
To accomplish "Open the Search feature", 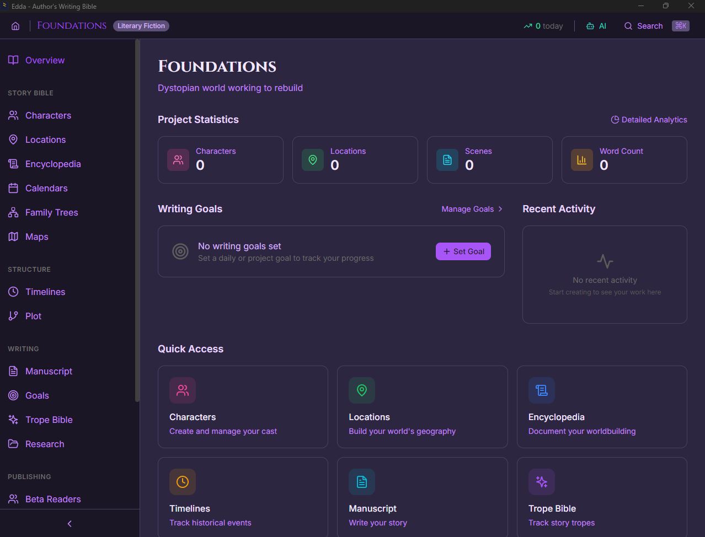I will coord(644,25).
